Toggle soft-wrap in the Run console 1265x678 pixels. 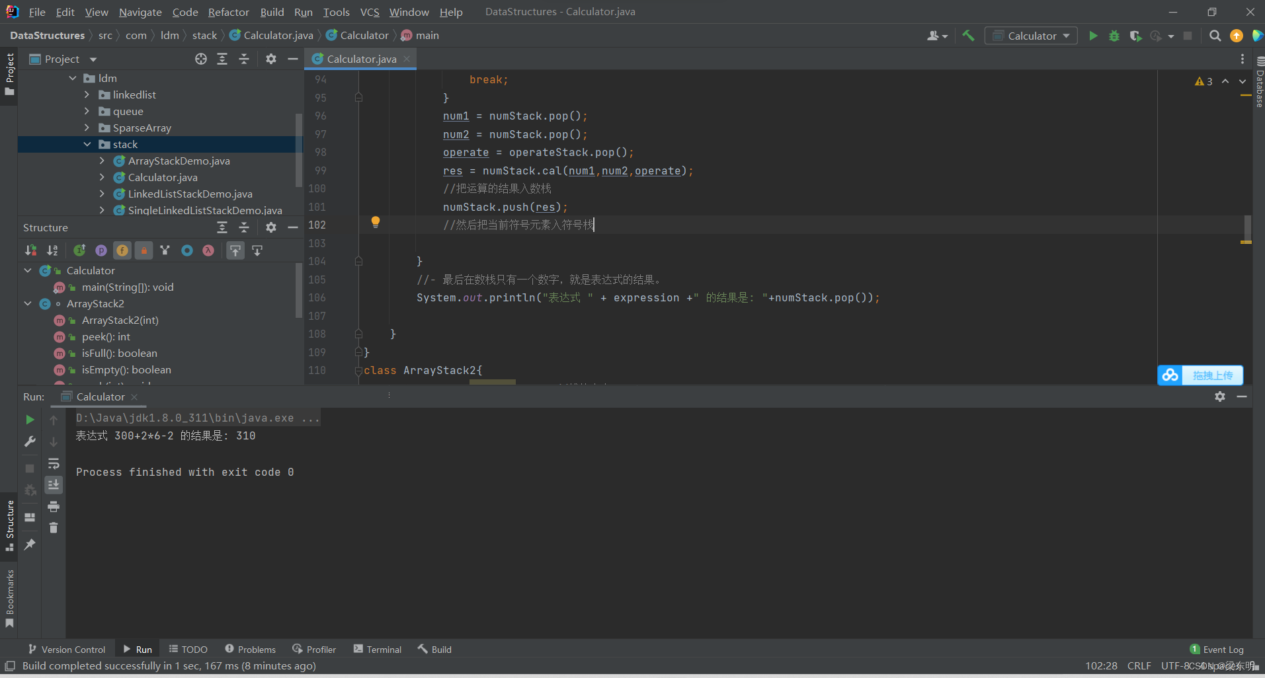coord(54,463)
